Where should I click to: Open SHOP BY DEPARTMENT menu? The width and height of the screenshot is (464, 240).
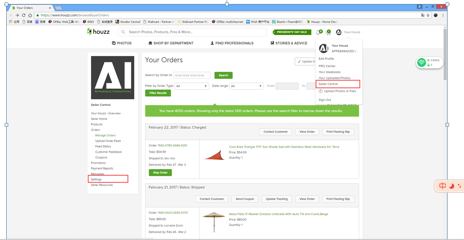tap(171, 43)
